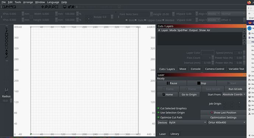
Task: Toggle the aspect ratio lock button
Action: (x=31, y=17)
